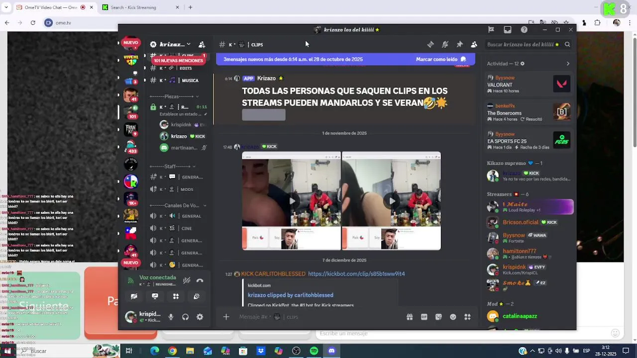This screenshot has height=358, width=637.
Task: Open Spotify from Windows taskbar
Action: pos(314,351)
